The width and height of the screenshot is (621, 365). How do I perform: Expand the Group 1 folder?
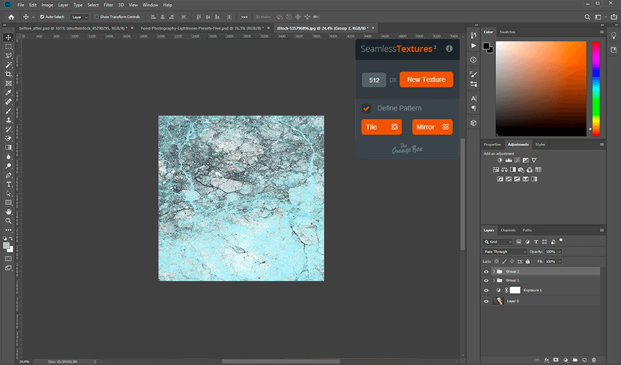494,280
